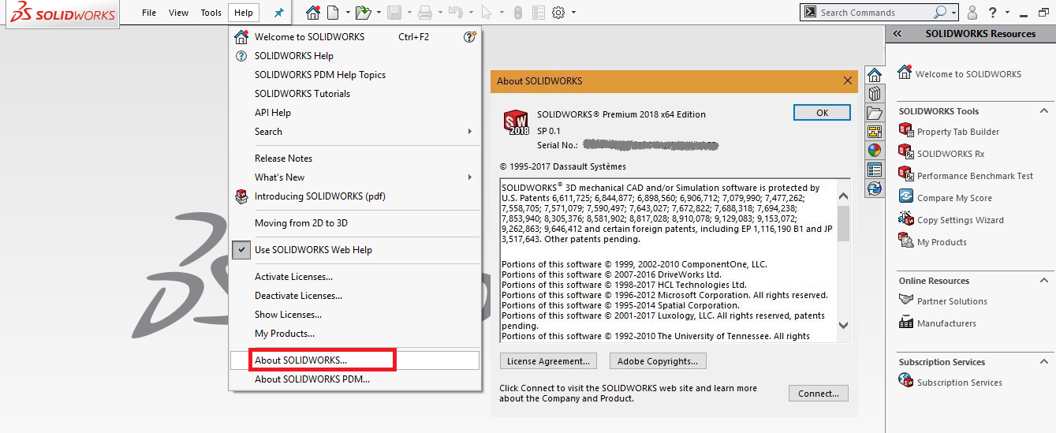Open File Explorer folder tab in task pane
Viewport: 1056px width, 433px height.
pyautogui.click(x=874, y=113)
